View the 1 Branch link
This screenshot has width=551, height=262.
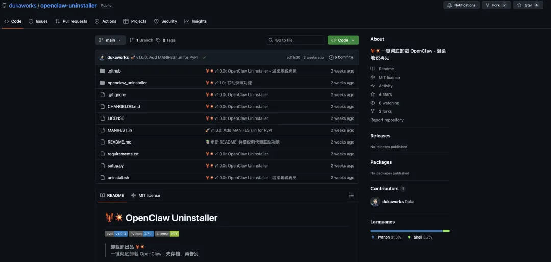pos(141,40)
